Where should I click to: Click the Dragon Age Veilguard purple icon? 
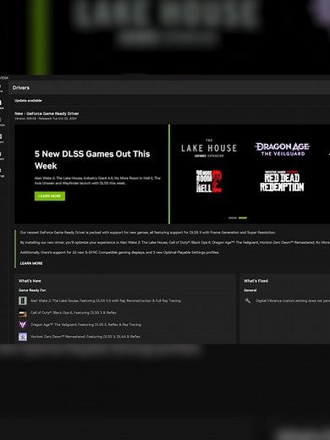(23, 325)
